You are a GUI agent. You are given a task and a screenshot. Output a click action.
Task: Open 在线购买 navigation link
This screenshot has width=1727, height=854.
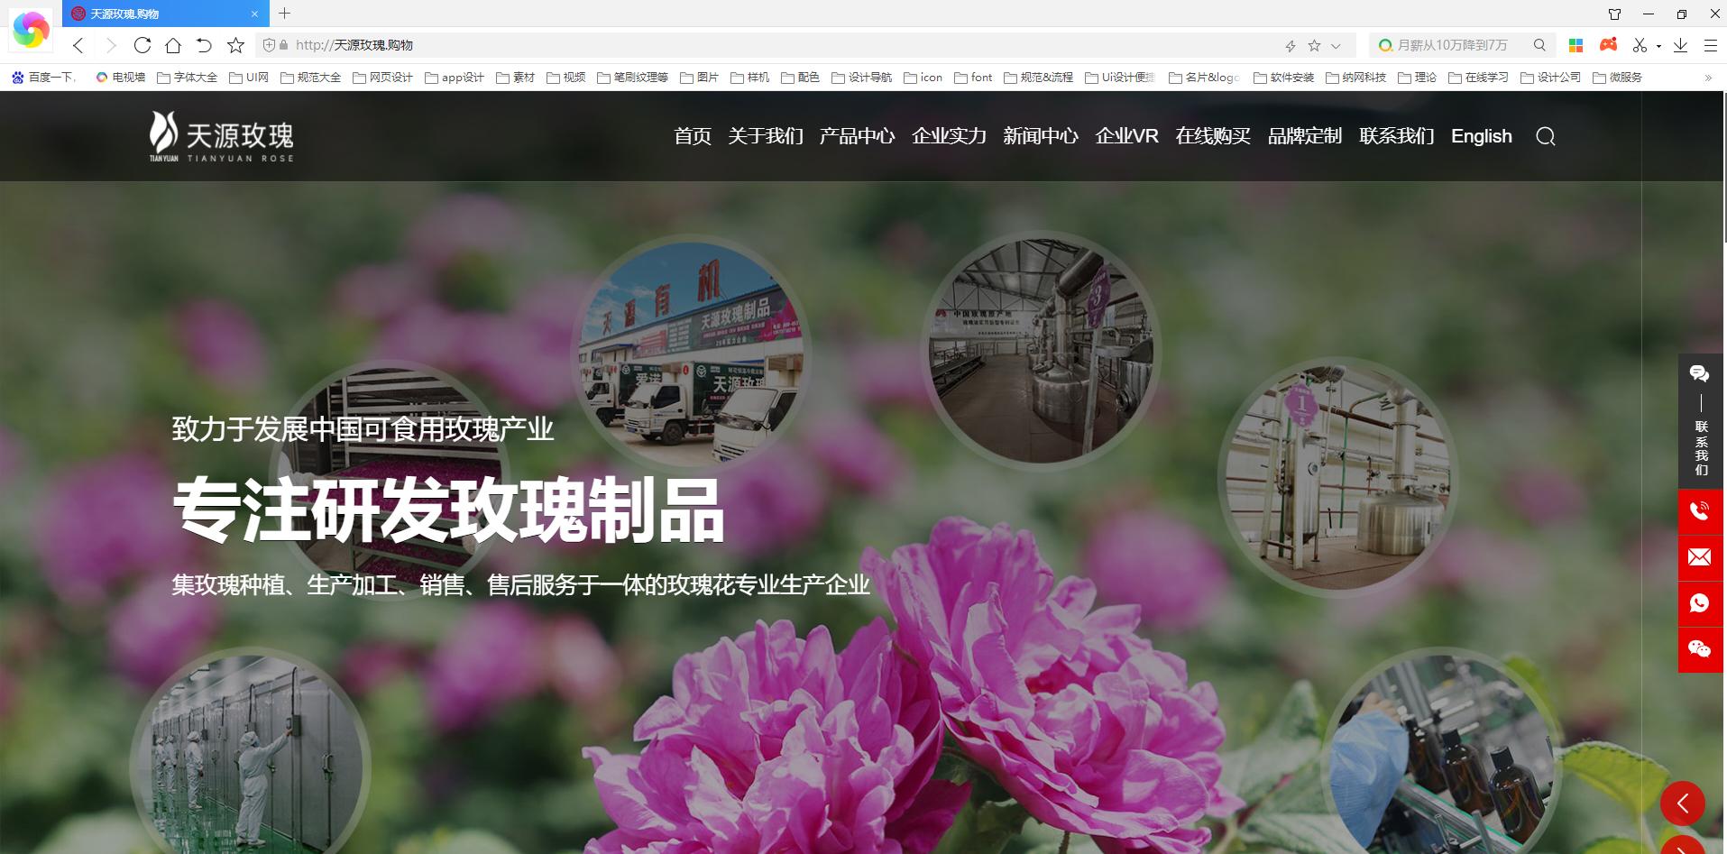(x=1213, y=136)
